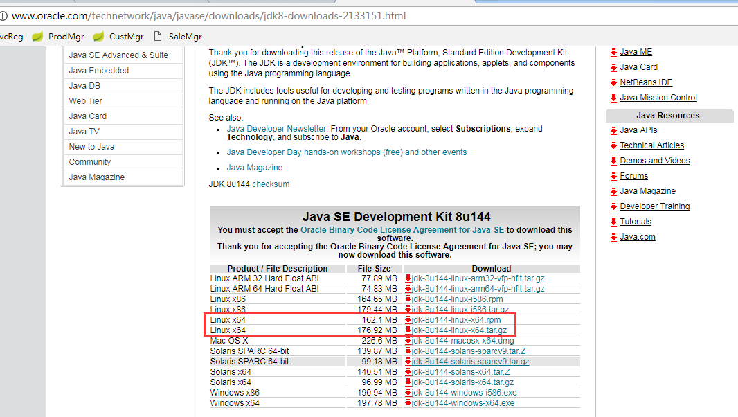738x417 pixels.
Task: Click the Windows x64 product cell
Action: pos(235,403)
